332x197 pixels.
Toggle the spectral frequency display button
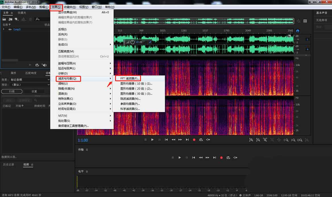(305, 21)
